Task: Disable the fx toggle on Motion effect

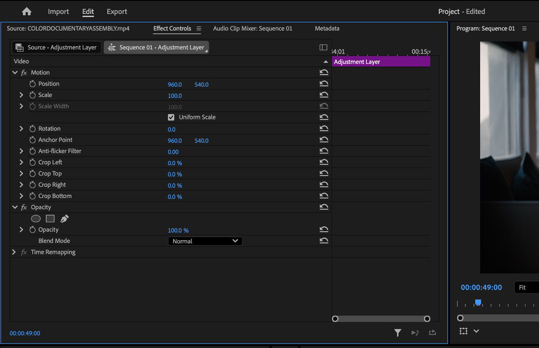Action: (x=23, y=72)
